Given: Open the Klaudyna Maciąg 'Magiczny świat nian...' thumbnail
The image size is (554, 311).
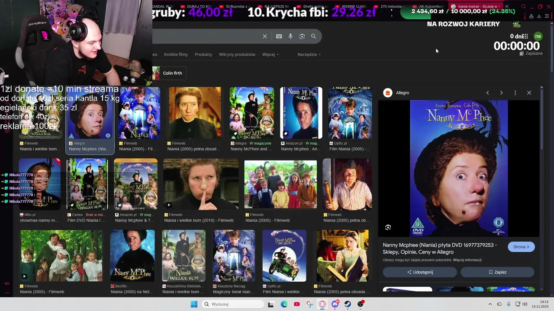Looking at the screenshot, I should coord(234,256).
